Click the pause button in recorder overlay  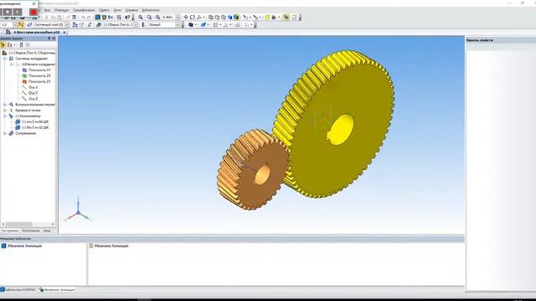18,12
